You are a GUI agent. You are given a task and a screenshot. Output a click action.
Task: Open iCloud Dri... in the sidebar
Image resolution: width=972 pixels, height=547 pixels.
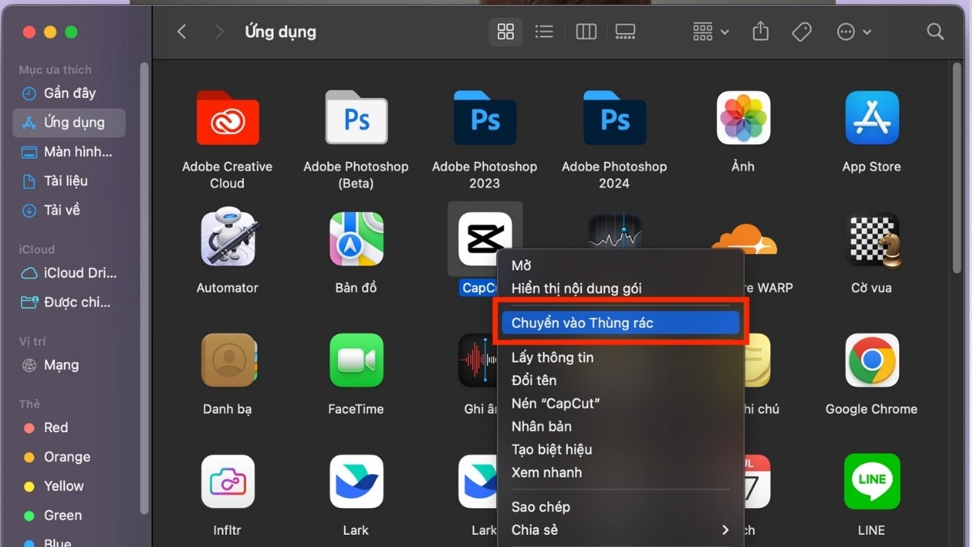(69, 273)
